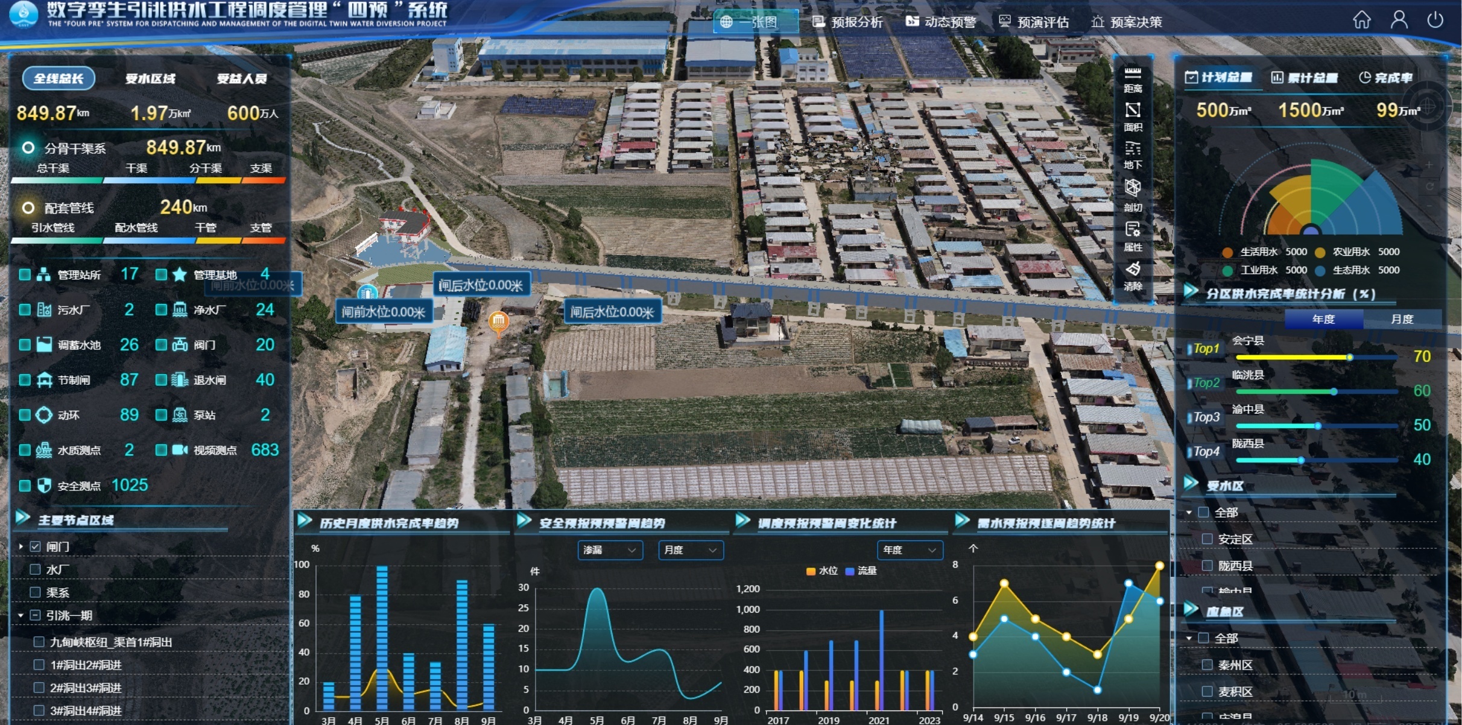1462x725 pixels.
Task: Click the 闸前水位:0.00米 label on the map
Action: pyautogui.click(x=385, y=312)
